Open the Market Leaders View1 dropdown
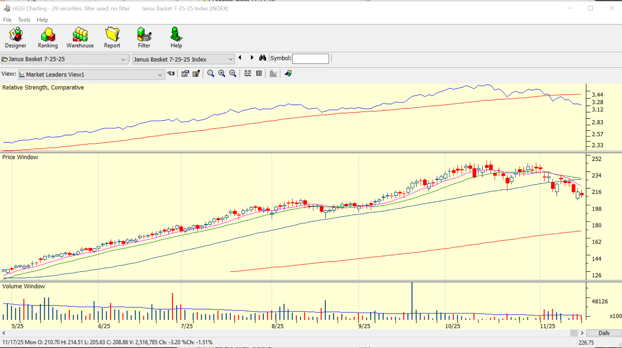Viewport: 622px width, 348px height. [160, 75]
